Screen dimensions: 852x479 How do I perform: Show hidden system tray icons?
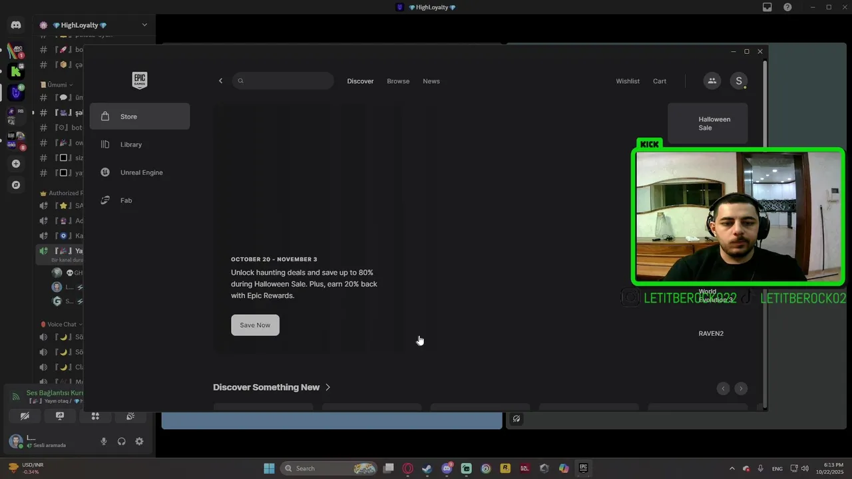732,468
